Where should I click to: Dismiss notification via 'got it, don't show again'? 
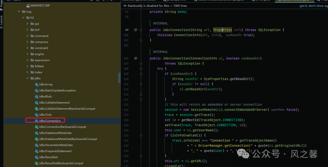(x=314, y=6)
